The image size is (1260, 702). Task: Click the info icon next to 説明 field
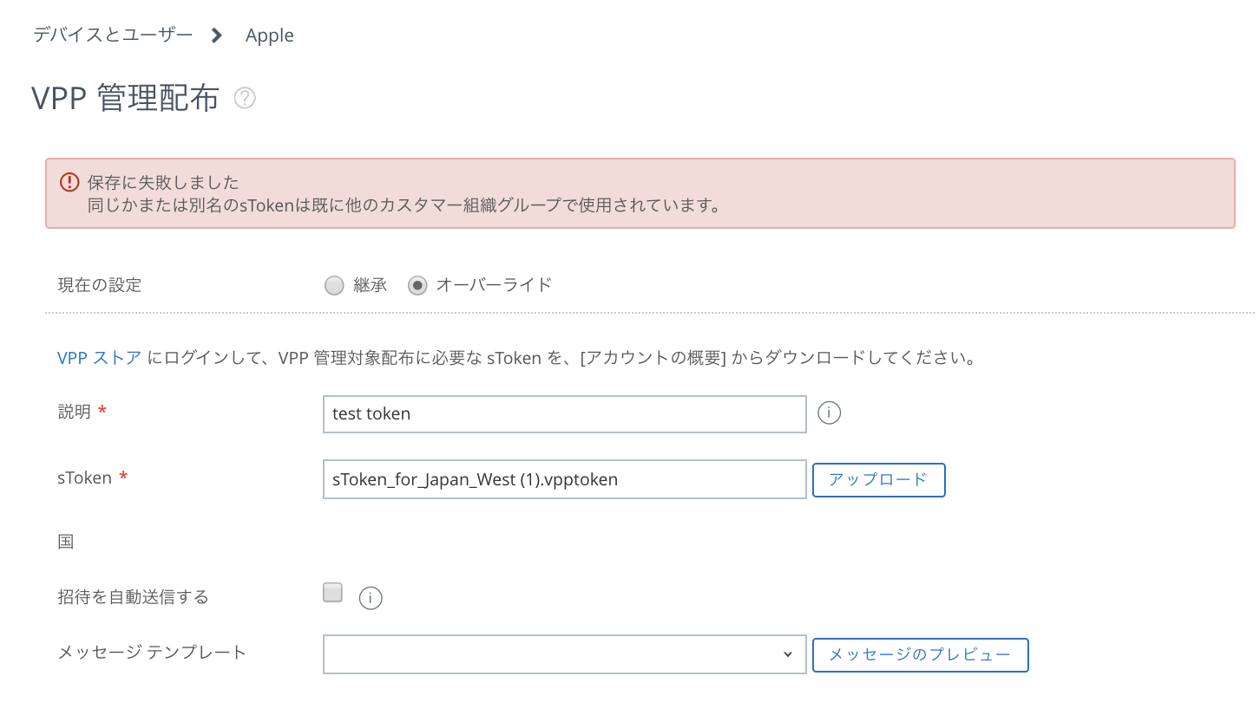[x=830, y=413]
